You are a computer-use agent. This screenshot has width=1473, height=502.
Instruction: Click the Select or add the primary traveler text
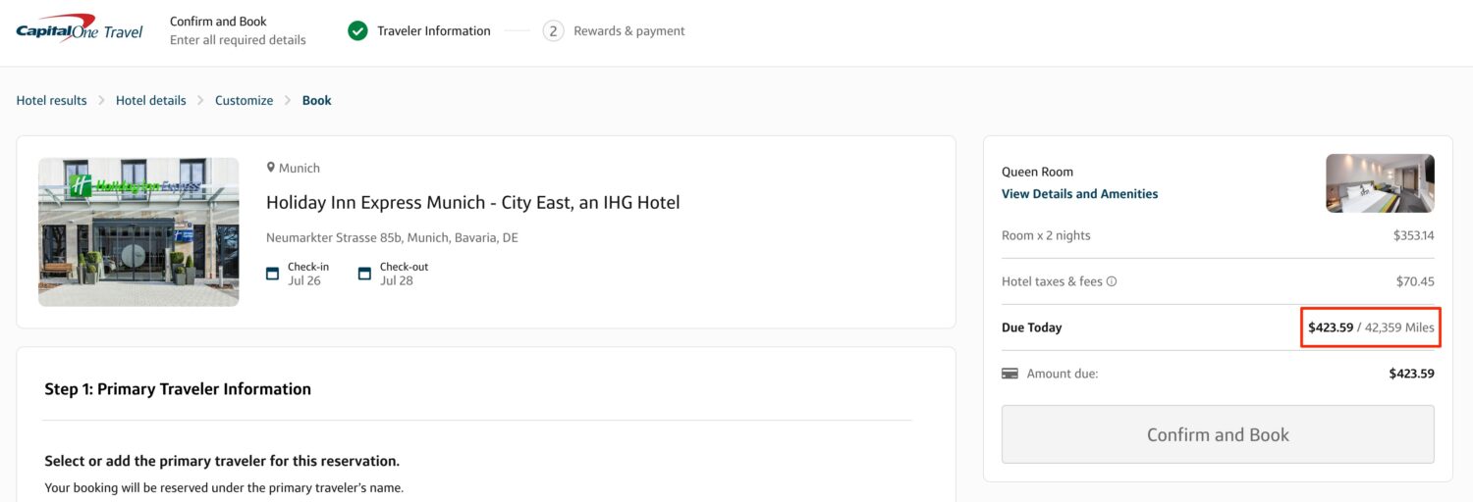click(222, 461)
